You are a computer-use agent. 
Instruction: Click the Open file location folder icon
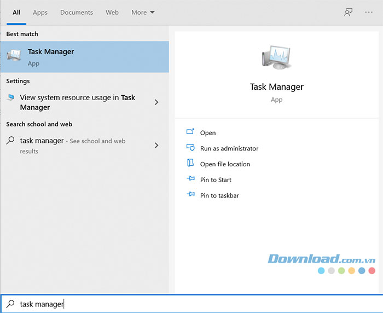pos(190,164)
